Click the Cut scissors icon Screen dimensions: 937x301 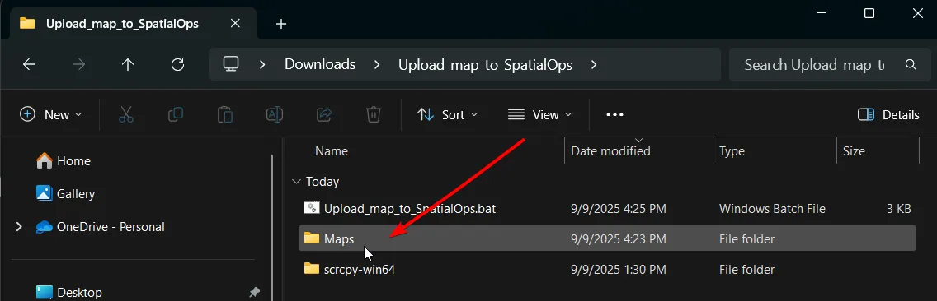click(126, 114)
